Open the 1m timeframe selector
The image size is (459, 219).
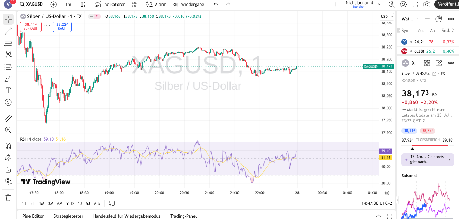point(68,5)
